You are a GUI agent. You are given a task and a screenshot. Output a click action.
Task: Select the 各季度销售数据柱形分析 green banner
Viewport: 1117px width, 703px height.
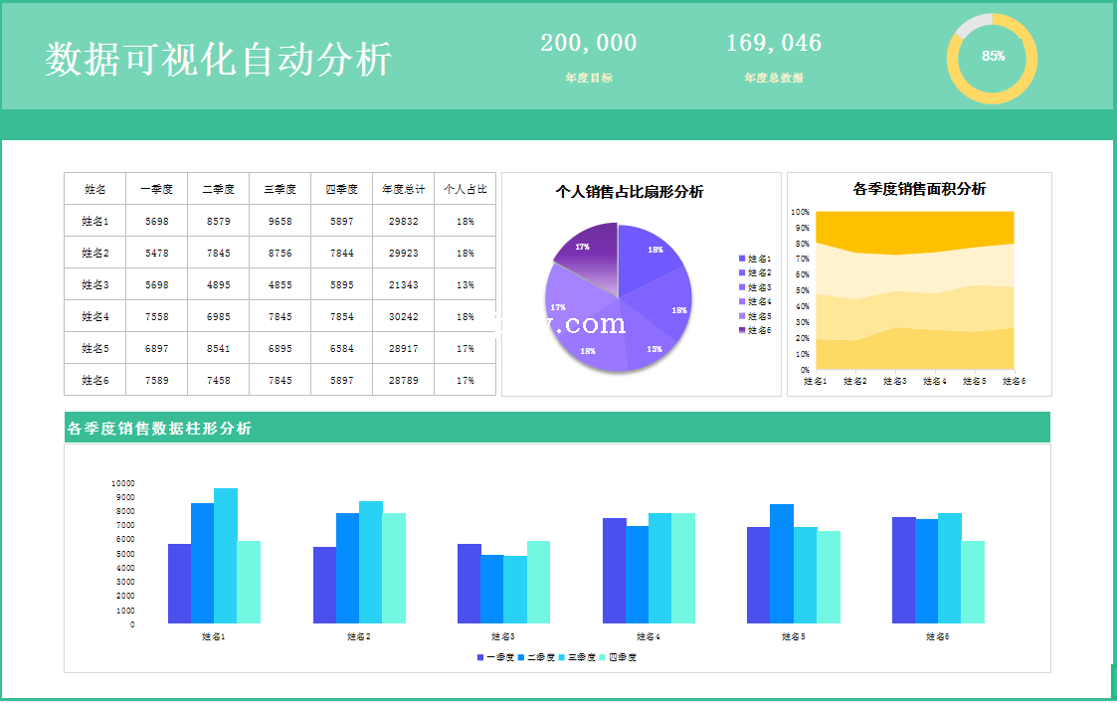click(557, 429)
